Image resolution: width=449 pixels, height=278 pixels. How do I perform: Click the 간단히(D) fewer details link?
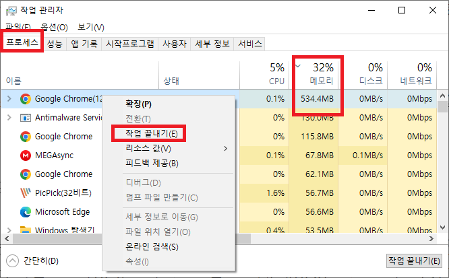(x=41, y=261)
